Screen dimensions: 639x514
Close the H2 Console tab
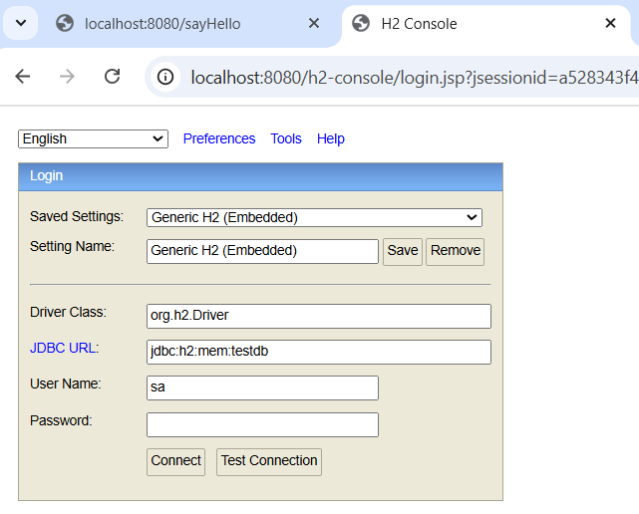610,23
